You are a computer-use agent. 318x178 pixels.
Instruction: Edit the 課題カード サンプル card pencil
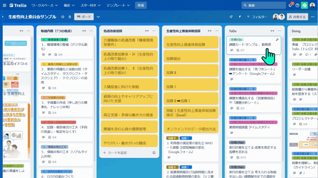(277, 40)
